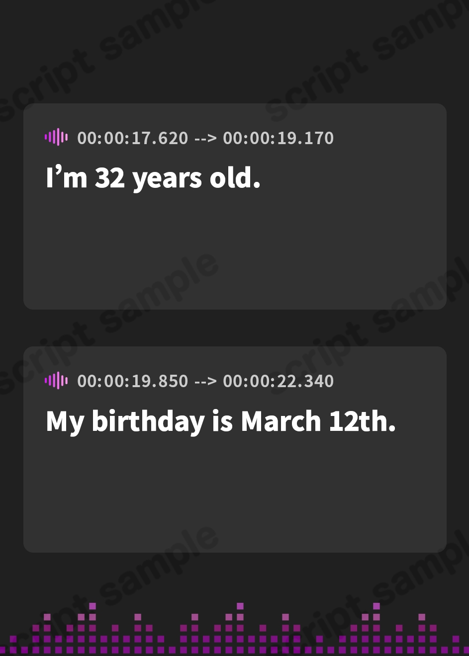This screenshot has width=469, height=656.
Task: Click empty area below "I'm 32 years old."
Action: [x=234, y=248]
